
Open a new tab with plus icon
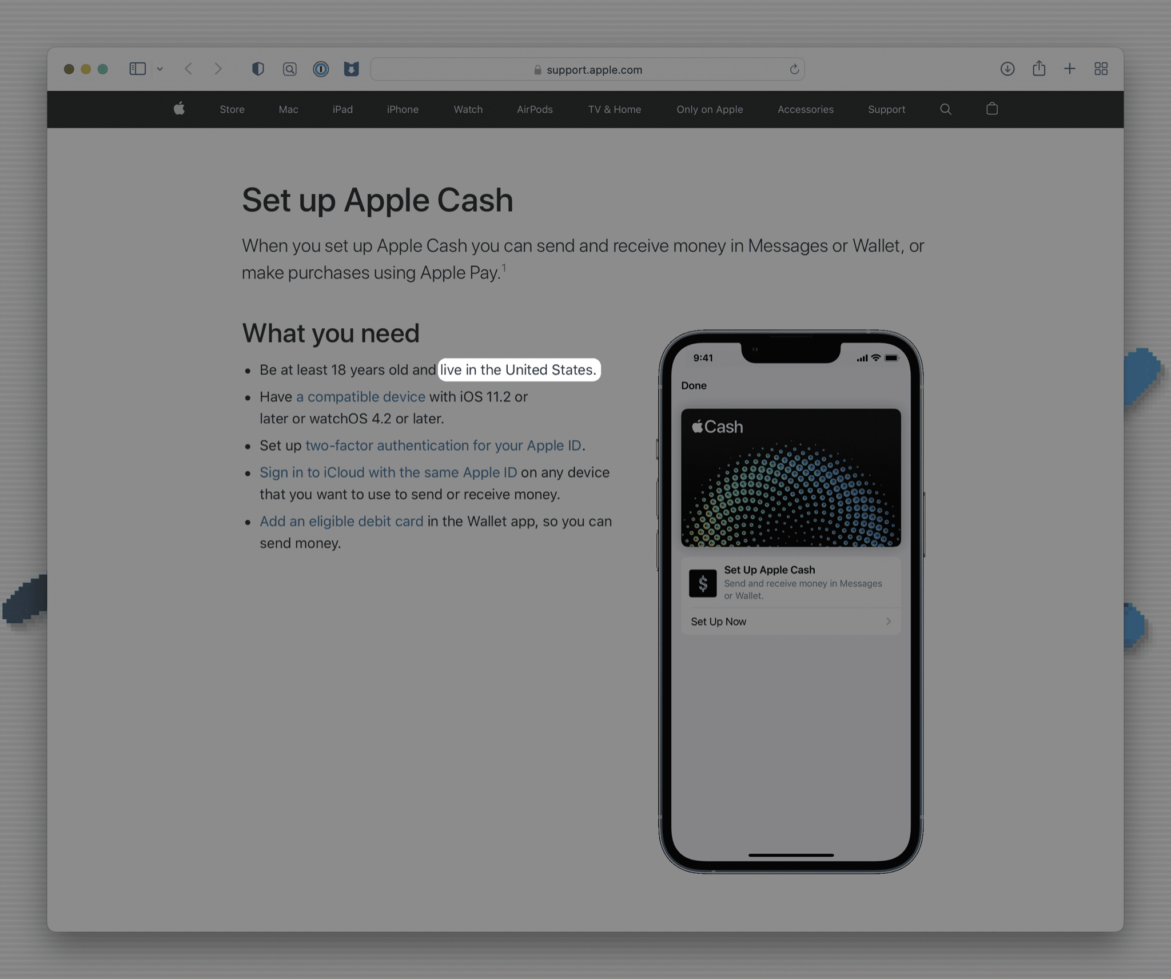tap(1070, 69)
